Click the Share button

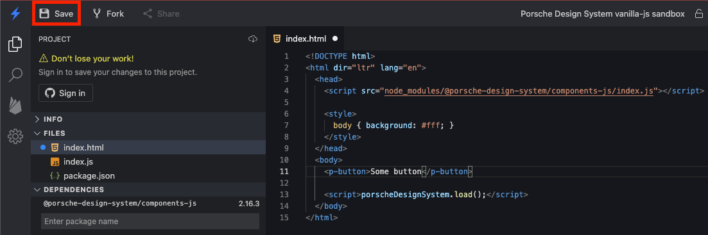point(161,14)
